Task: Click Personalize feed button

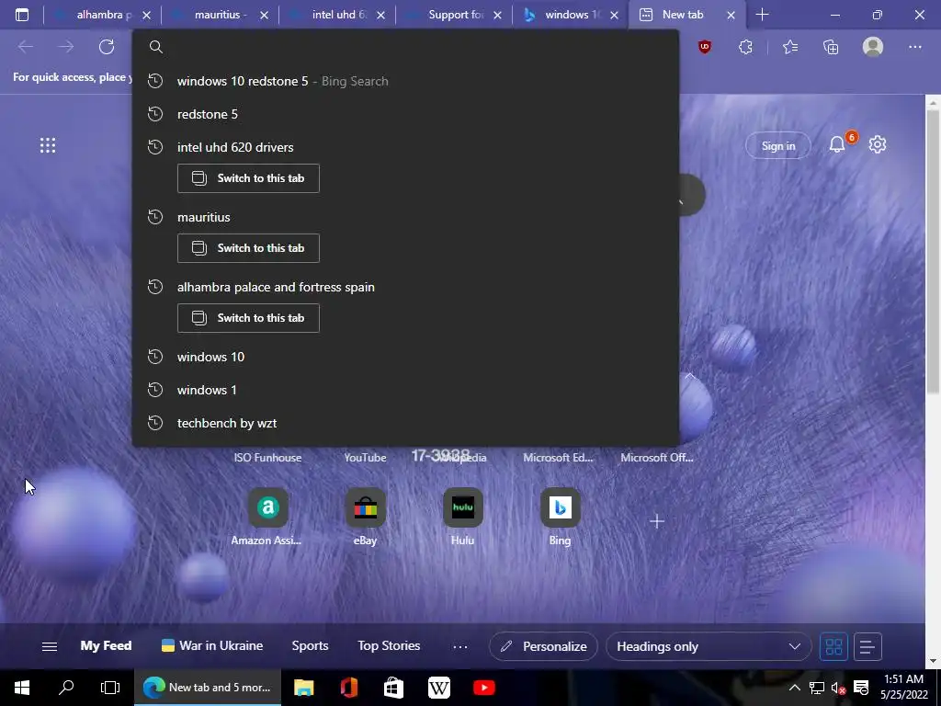Action: (x=544, y=646)
